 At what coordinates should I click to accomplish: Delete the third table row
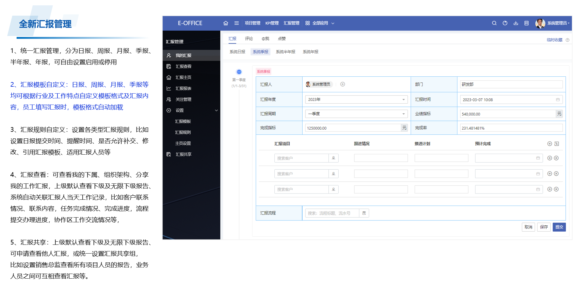[556, 189]
